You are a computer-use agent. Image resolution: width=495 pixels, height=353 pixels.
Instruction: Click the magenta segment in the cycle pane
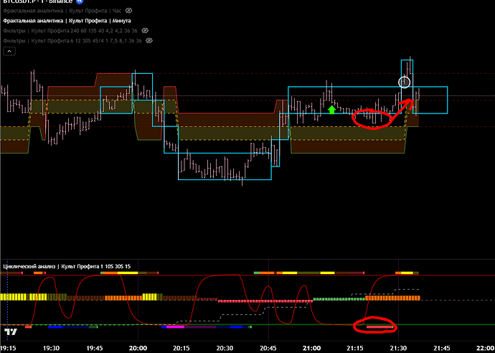click(x=174, y=326)
